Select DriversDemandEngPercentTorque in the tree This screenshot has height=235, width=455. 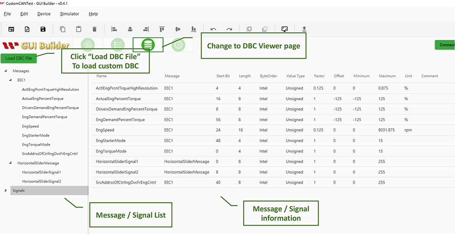(50, 108)
